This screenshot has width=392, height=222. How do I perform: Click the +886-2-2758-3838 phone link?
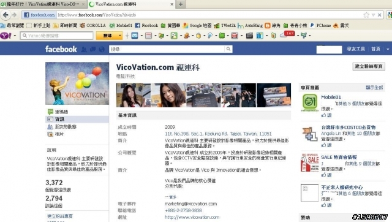tap(183, 210)
